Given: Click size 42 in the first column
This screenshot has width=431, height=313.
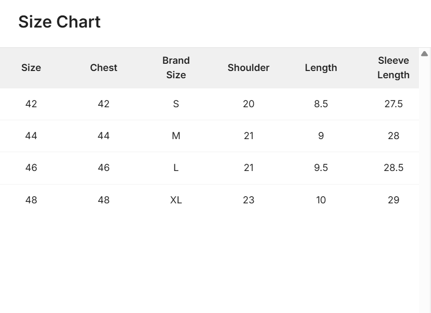Looking at the screenshot, I should tap(31, 104).
